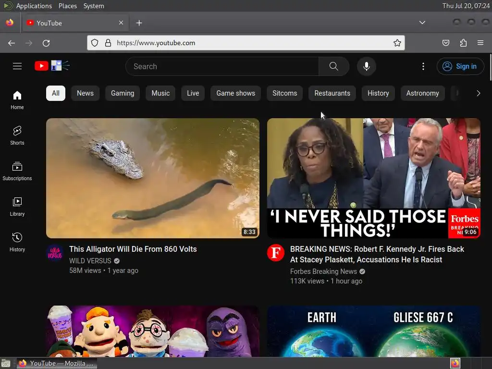Select the Music filter chip
The image size is (492, 369).
pyautogui.click(x=160, y=93)
